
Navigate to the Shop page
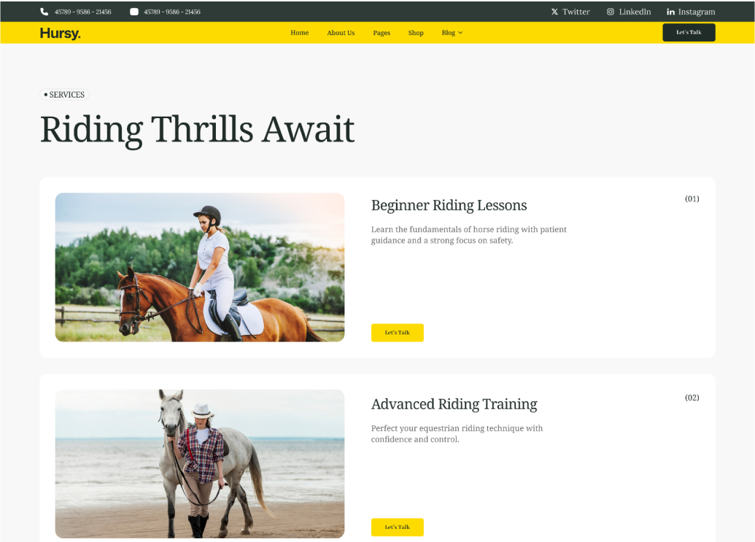[416, 33]
